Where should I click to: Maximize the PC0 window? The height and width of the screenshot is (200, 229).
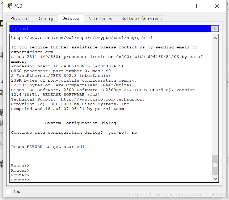[198, 6]
